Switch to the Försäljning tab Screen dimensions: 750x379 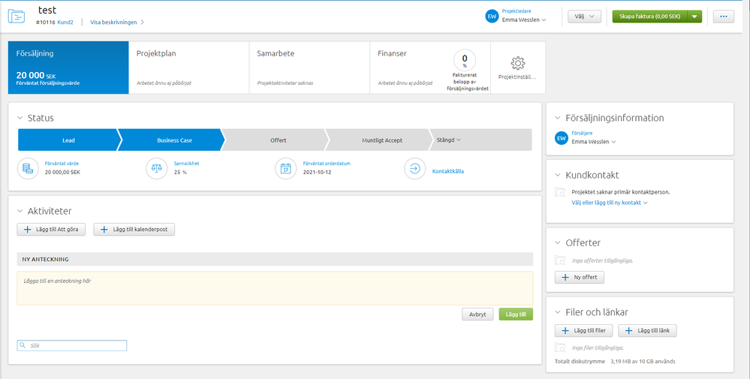tap(68, 68)
